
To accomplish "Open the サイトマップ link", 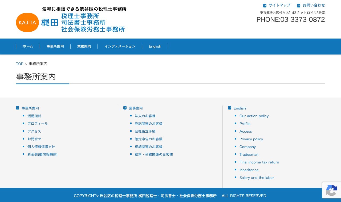I will [x=279, y=5].
